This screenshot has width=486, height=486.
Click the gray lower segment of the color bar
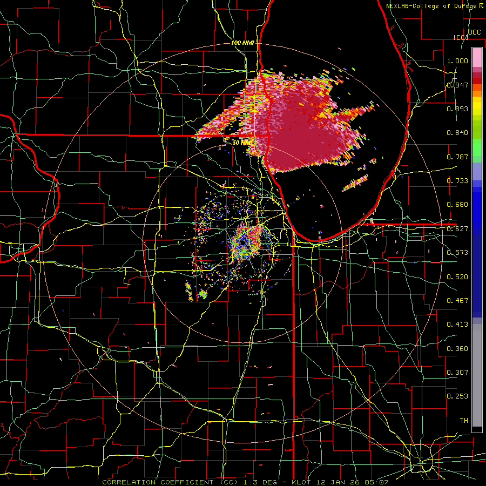477,375
